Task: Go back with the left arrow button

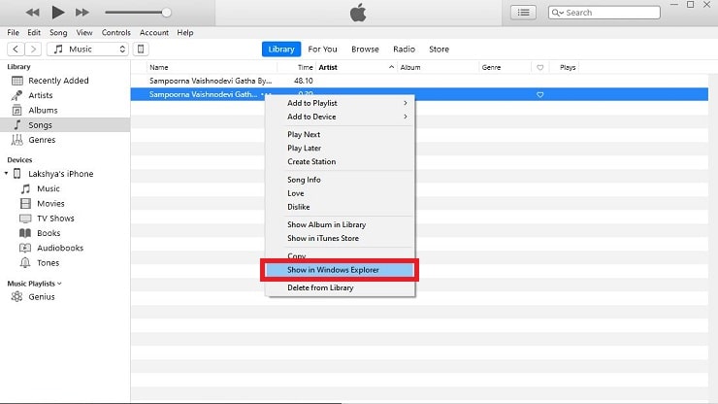Action: pyautogui.click(x=16, y=50)
